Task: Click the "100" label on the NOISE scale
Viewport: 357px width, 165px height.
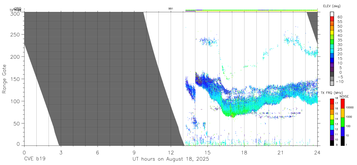Action: pyautogui.click(x=348, y=126)
